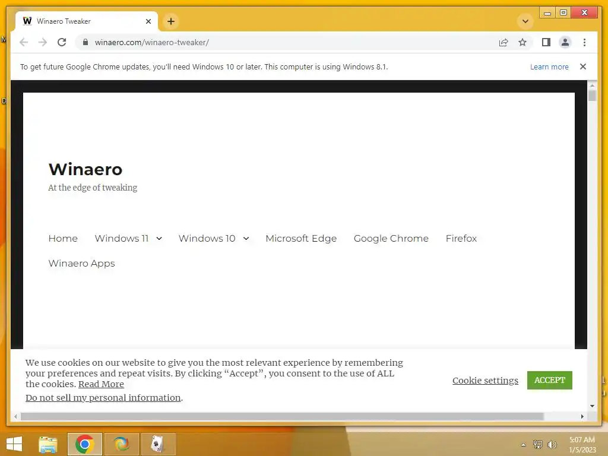Open the Chrome three-dot menu
608x456 pixels.
pyautogui.click(x=584, y=42)
